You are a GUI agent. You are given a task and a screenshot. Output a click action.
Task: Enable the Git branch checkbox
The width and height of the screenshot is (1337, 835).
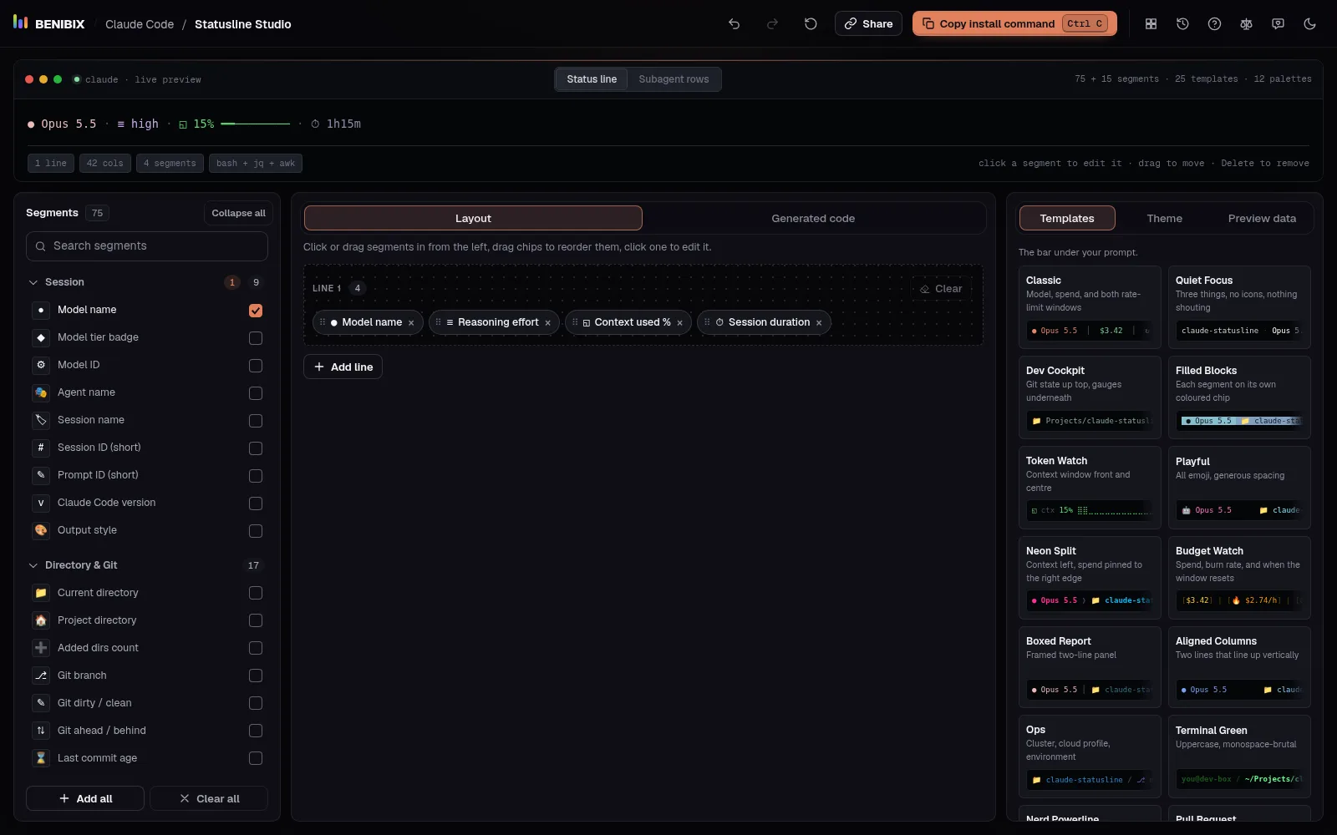[x=256, y=676]
